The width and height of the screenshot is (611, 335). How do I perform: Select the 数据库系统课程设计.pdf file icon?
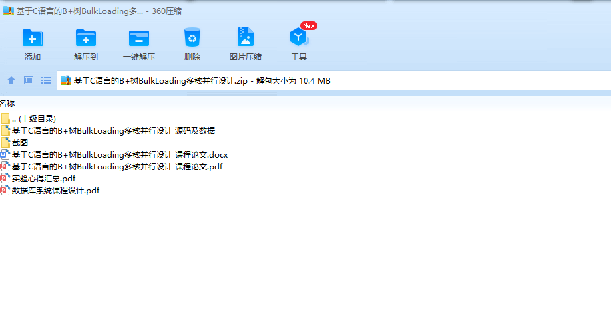5,191
